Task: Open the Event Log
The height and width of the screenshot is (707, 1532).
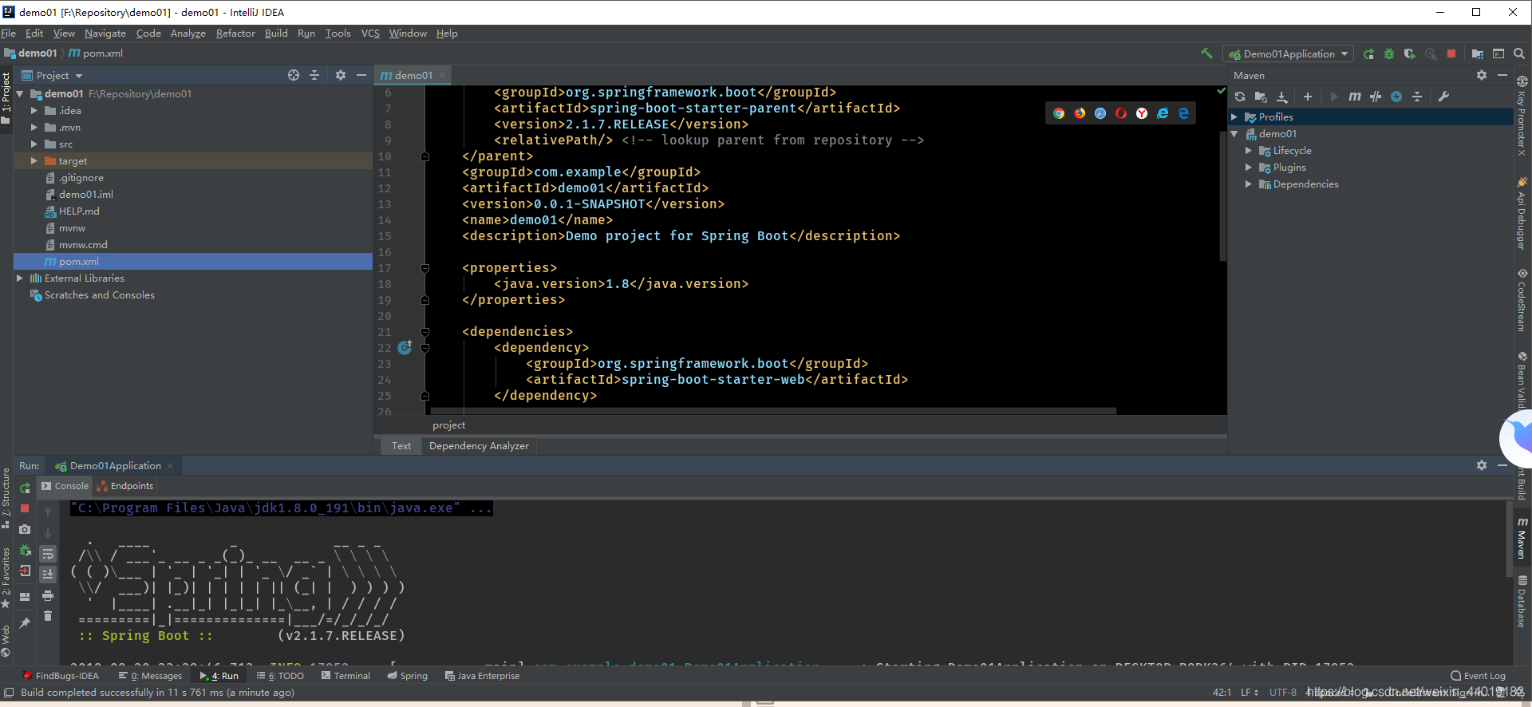Action: click(1478, 676)
